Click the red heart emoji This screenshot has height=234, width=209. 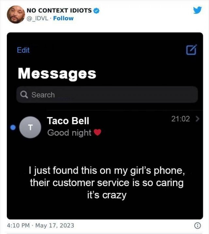[x=97, y=132]
